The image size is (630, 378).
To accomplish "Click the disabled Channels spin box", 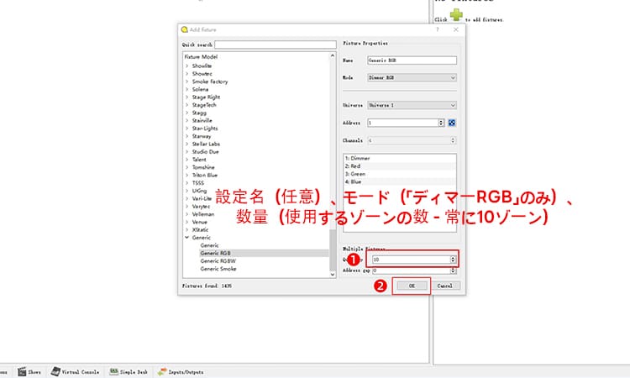I will [x=412, y=140].
